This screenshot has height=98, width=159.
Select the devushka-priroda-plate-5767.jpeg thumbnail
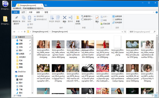click(x=132, y=44)
